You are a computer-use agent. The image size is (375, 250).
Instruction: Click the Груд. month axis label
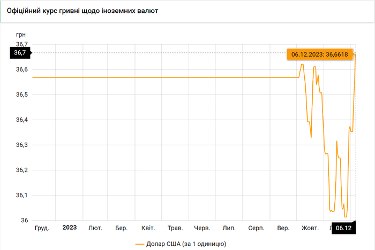[42, 228]
